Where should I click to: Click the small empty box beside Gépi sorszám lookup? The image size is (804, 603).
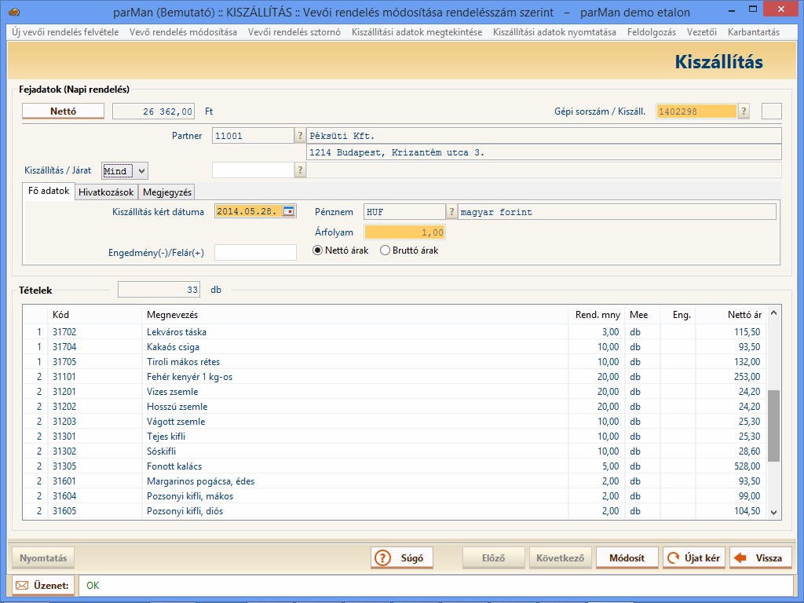[x=772, y=111]
